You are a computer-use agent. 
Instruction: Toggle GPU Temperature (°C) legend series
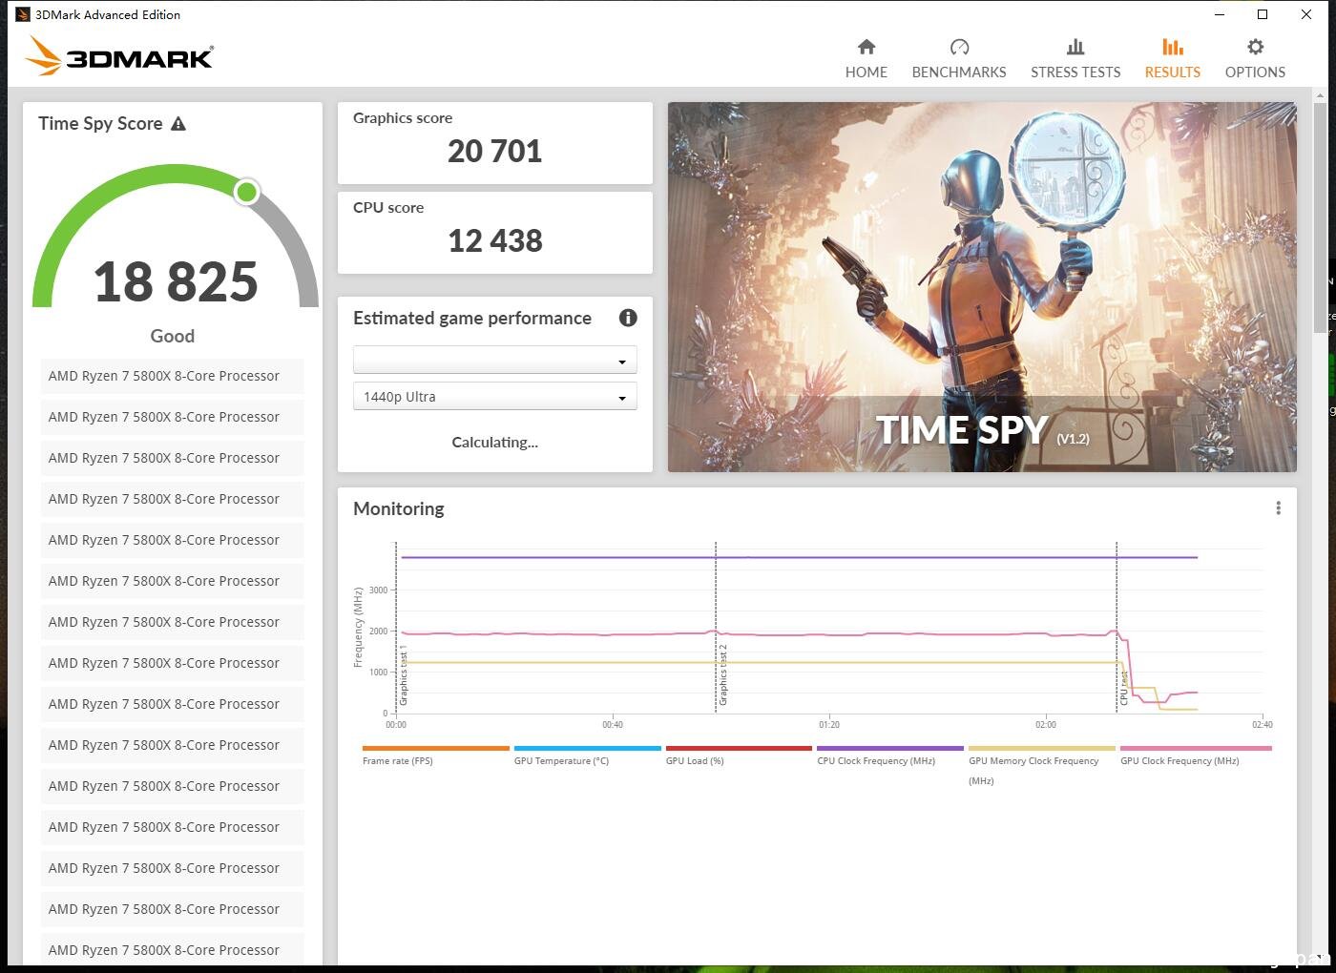coord(587,756)
